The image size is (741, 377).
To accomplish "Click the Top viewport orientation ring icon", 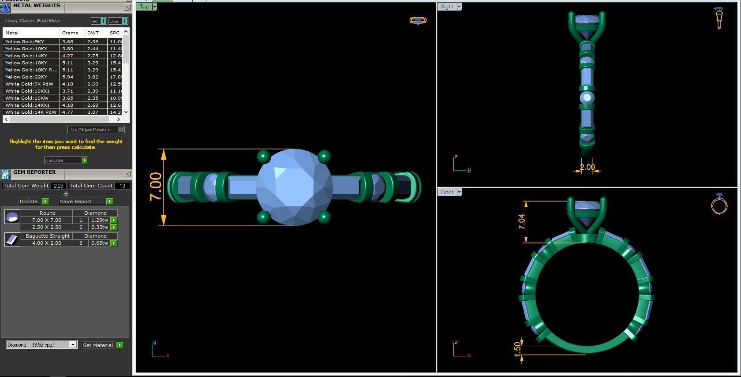I will pos(418,20).
